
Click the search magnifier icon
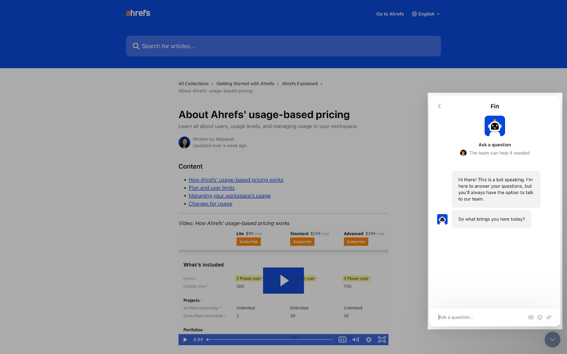(136, 46)
